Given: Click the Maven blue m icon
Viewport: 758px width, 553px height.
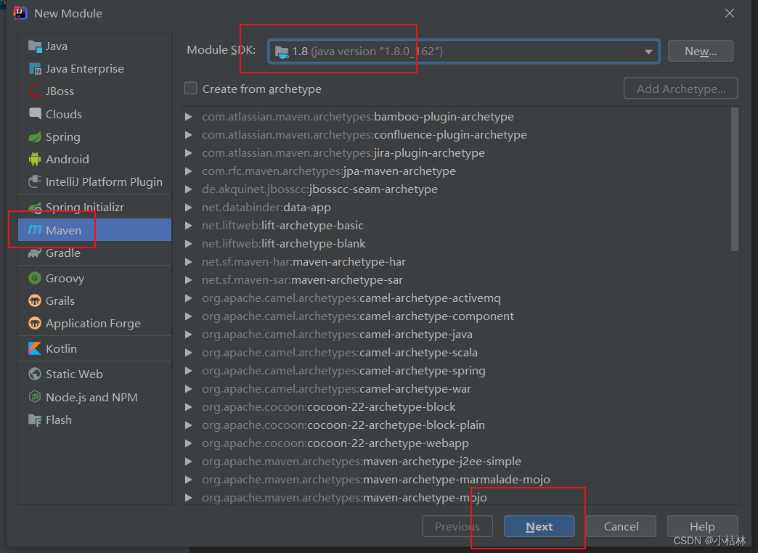Looking at the screenshot, I should [x=35, y=229].
